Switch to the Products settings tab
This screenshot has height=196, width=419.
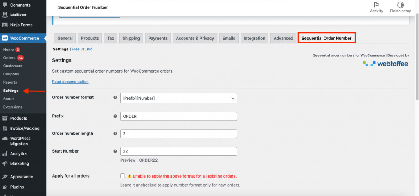pyautogui.click(x=90, y=38)
